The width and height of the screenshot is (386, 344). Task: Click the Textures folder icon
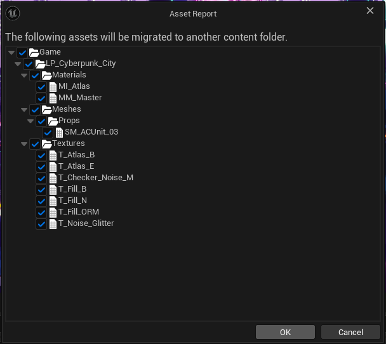[46, 143]
